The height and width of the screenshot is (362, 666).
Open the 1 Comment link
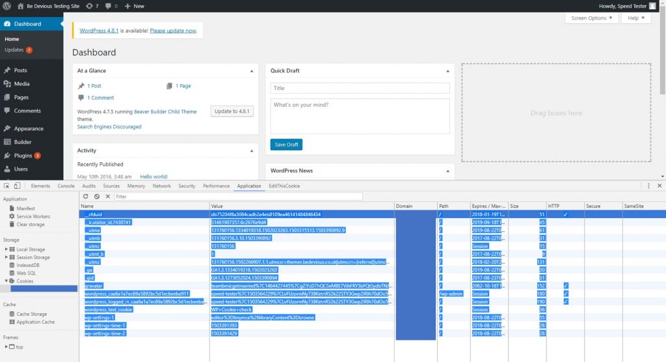[x=101, y=98]
